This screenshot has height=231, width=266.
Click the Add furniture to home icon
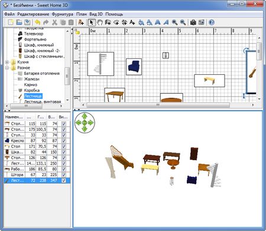click(x=81, y=22)
